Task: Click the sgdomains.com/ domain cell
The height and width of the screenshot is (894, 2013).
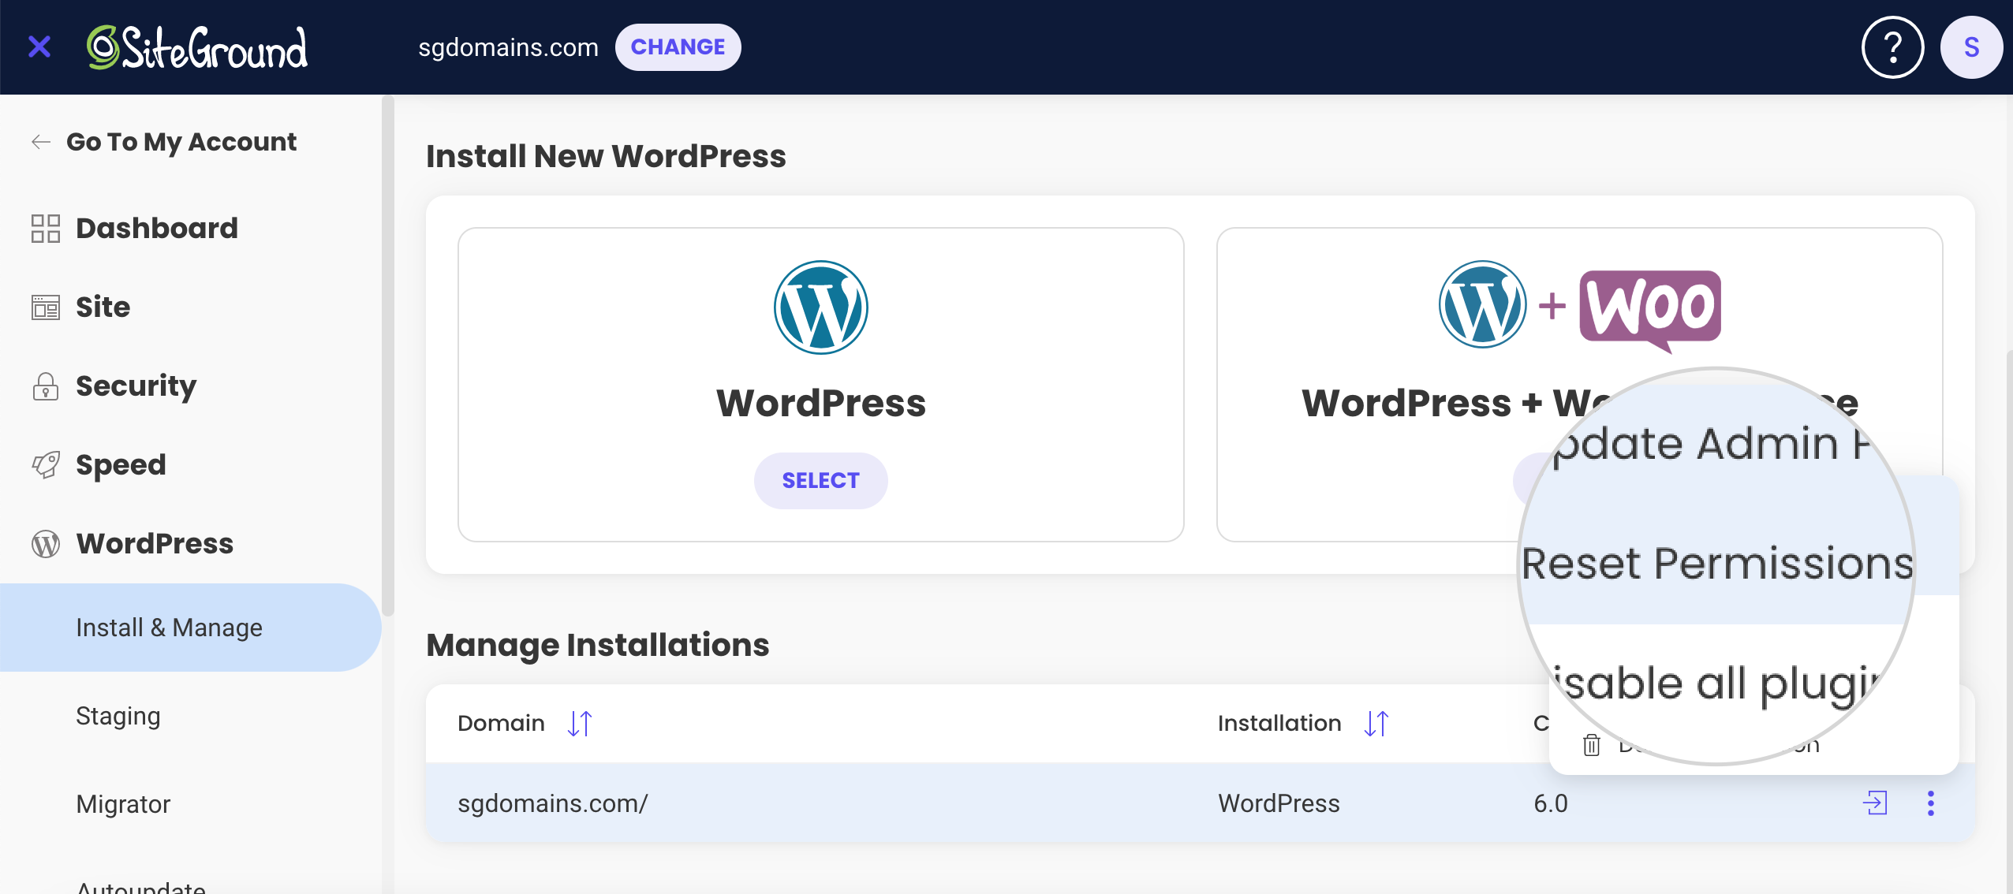Action: pyautogui.click(x=553, y=803)
